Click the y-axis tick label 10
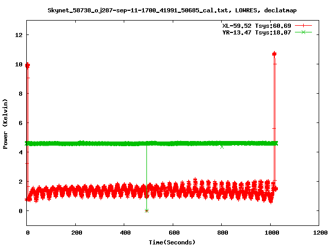Image resolution: width=330 pixels, height=247 pixels. (x=19, y=64)
